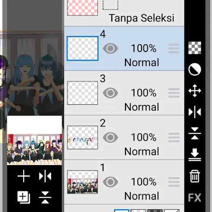The height and width of the screenshot is (212, 212).
Task: Flip layer horizontally using right toolbar icon
Action: pos(195,112)
